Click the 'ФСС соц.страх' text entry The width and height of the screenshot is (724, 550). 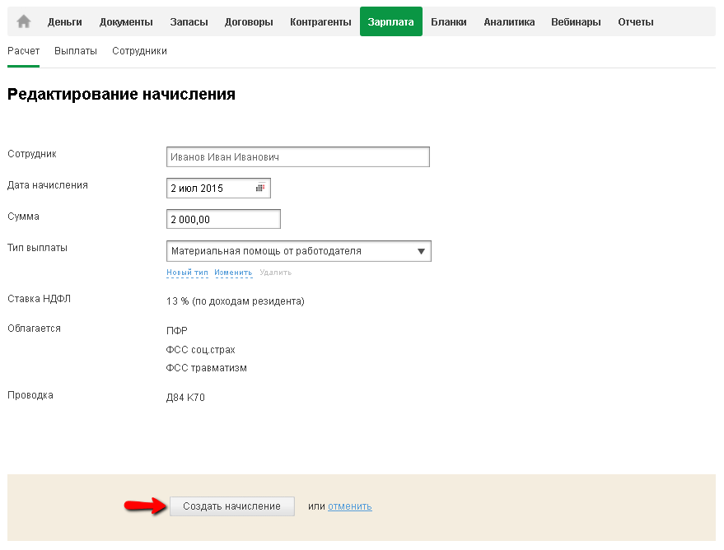201,350
